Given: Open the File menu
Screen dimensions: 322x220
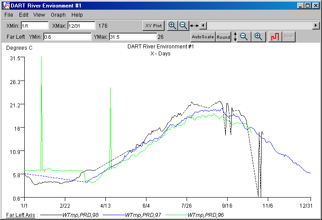Looking at the screenshot, I should point(8,15).
